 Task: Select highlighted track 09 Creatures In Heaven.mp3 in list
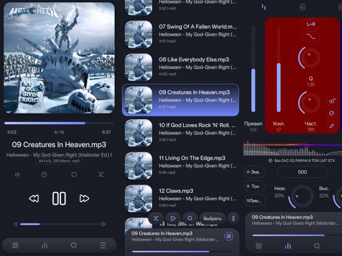pyautogui.click(x=181, y=100)
